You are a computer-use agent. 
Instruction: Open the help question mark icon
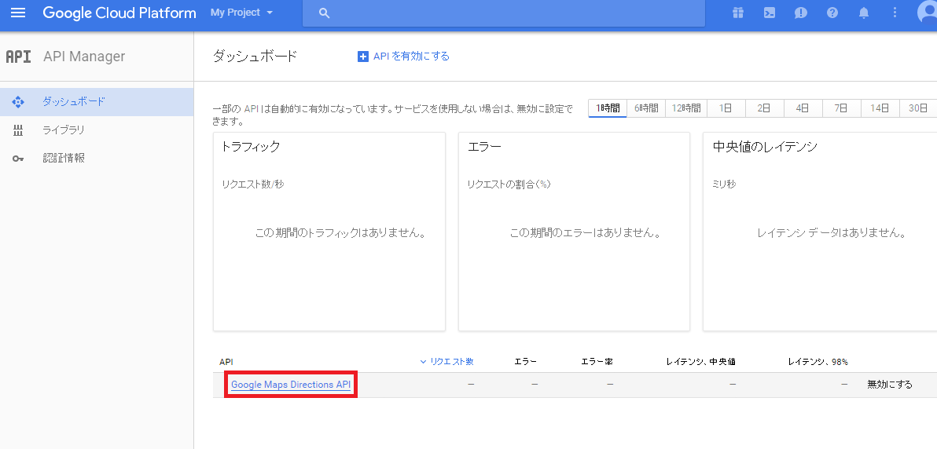click(832, 13)
